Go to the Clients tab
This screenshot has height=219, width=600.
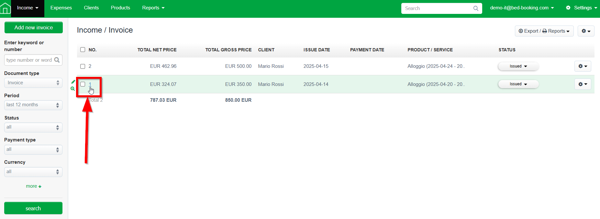91,8
